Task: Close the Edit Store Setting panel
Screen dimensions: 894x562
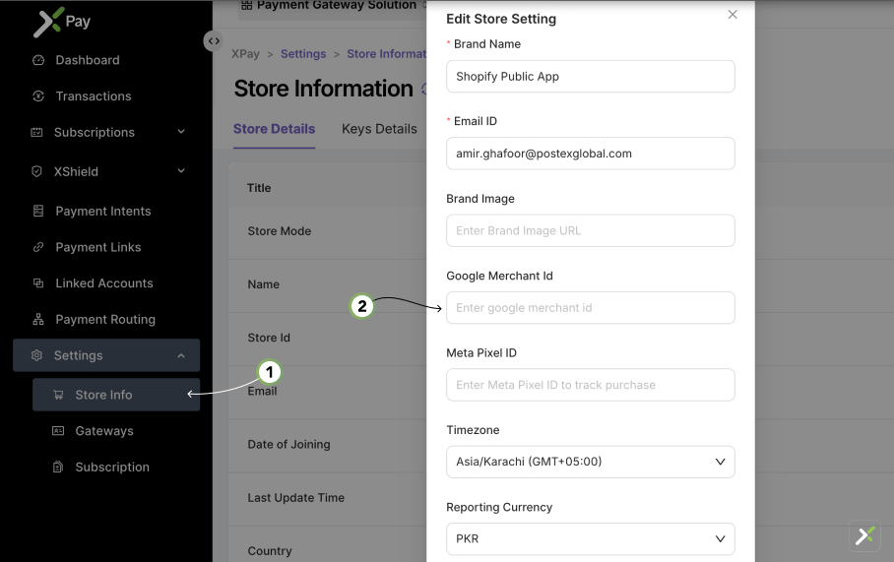Action: (733, 14)
